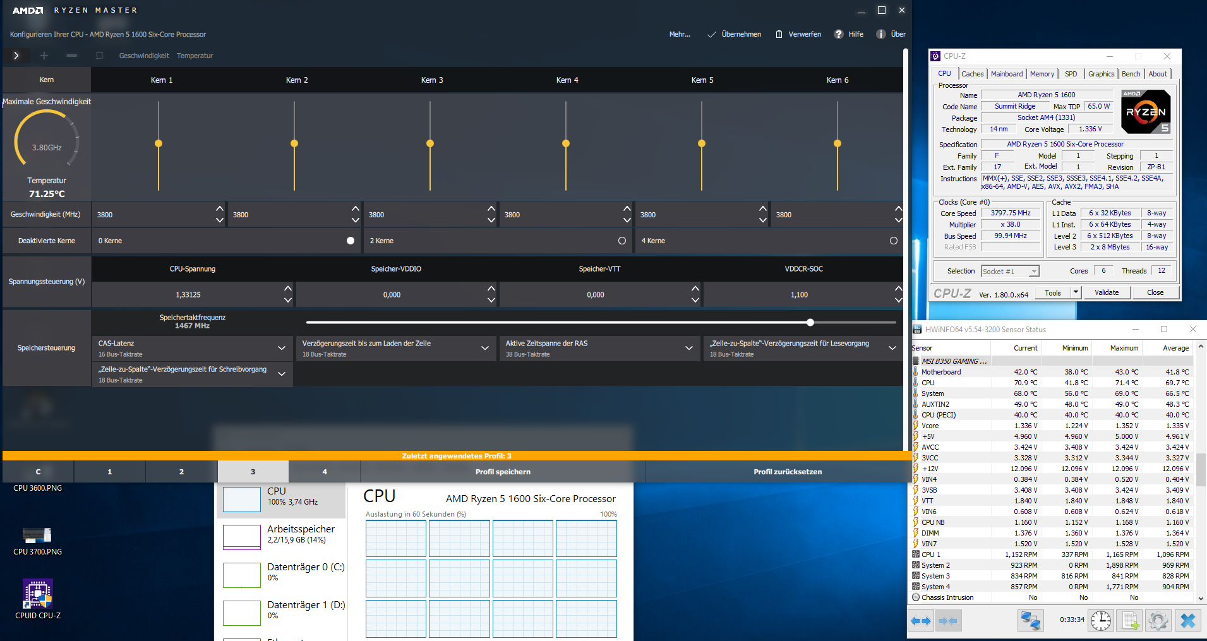Click the Kern 1 speed slider handle
1207x641 pixels.
(x=159, y=143)
